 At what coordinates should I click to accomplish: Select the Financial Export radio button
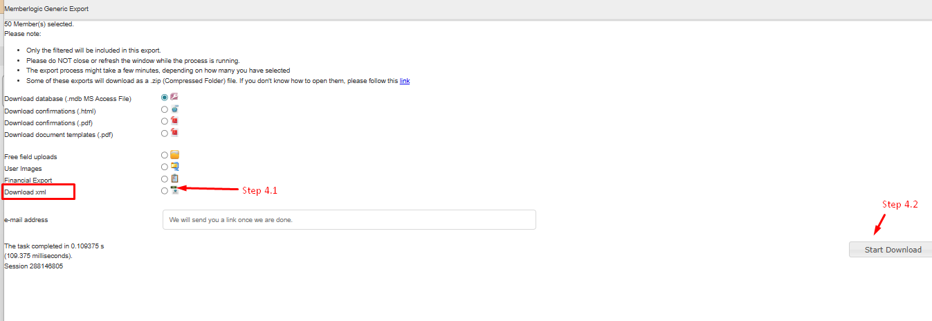pos(165,178)
